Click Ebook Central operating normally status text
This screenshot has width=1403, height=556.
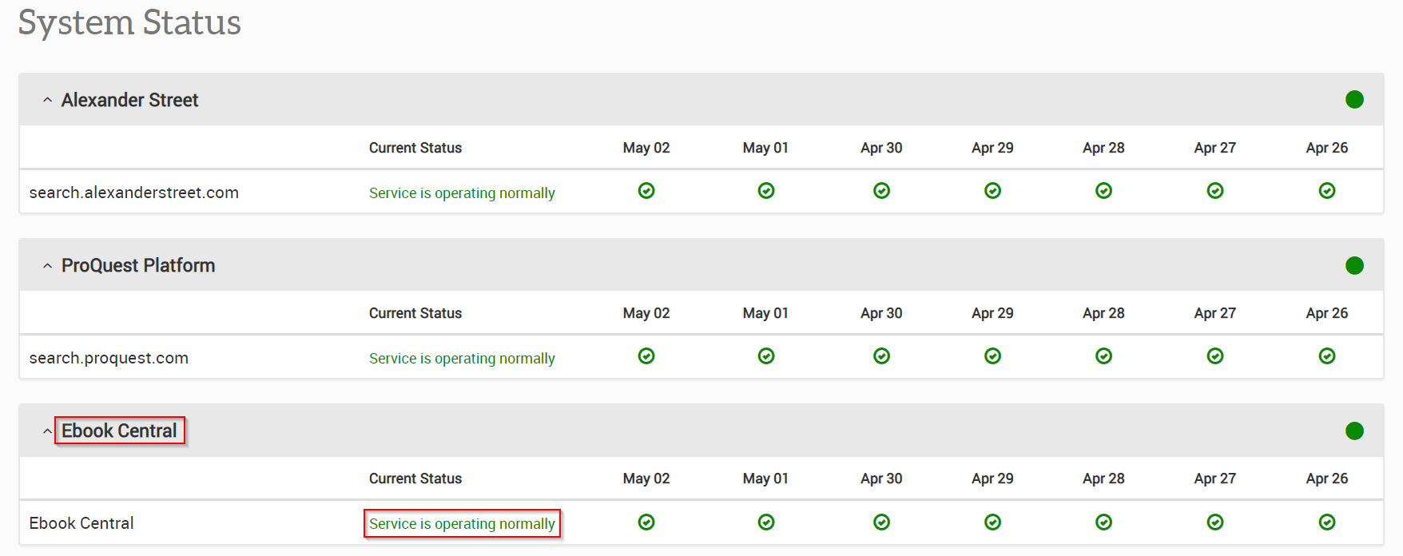[462, 524]
